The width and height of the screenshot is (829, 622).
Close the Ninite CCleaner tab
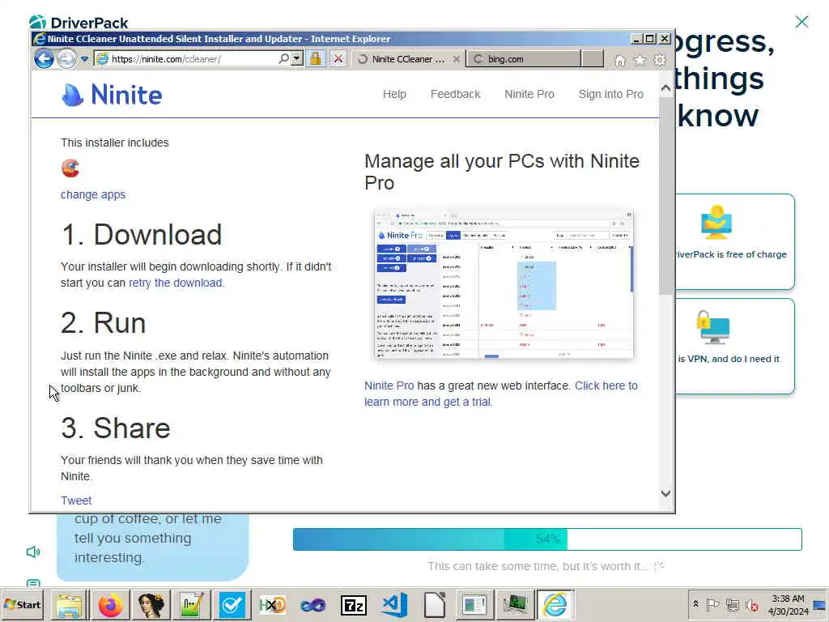click(x=457, y=59)
